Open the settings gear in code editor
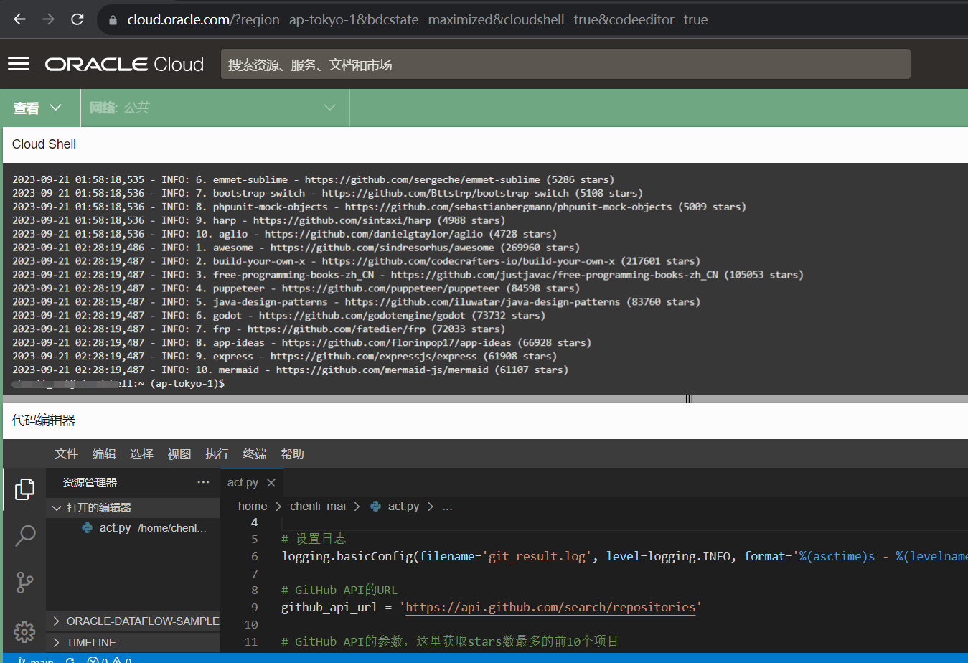 point(24,631)
